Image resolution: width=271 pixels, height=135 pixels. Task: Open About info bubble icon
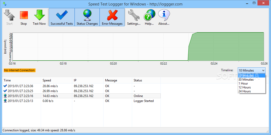tap(164, 15)
